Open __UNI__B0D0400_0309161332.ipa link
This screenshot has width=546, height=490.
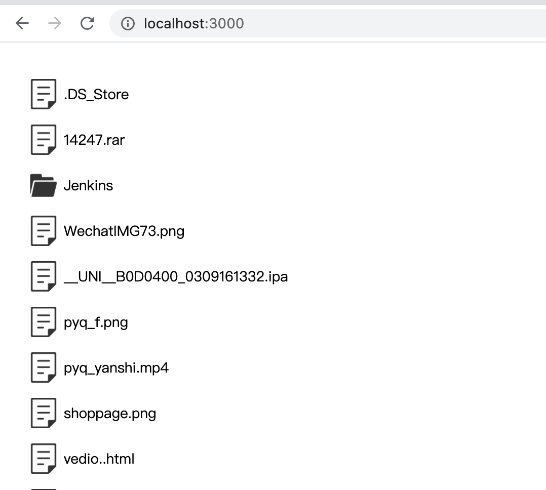tap(176, 277)
